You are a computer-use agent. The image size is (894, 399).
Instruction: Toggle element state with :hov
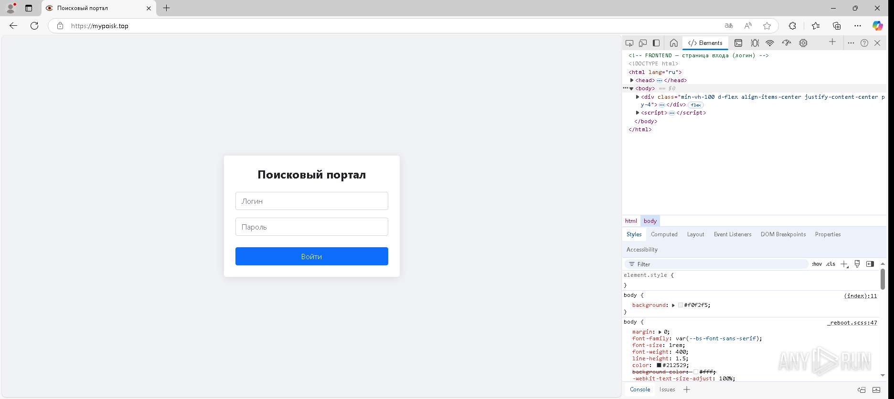coord(817,264)
